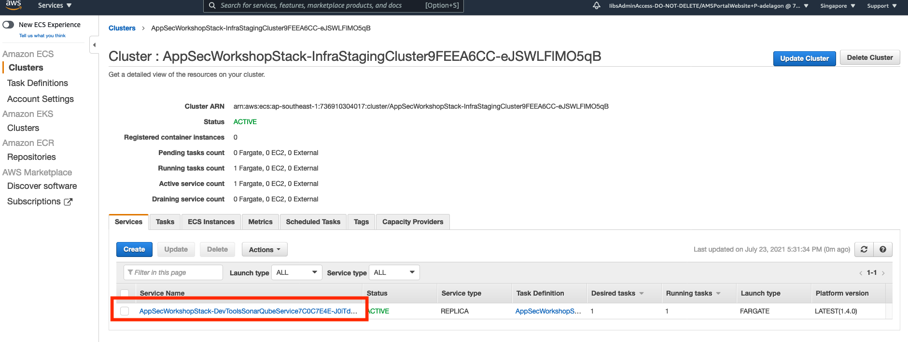Click Tell us what you think link

[42, 36]
